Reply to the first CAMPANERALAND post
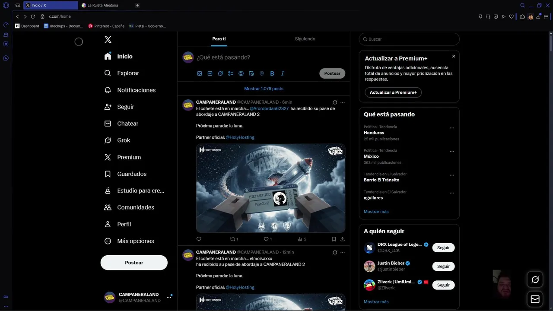 199,239
